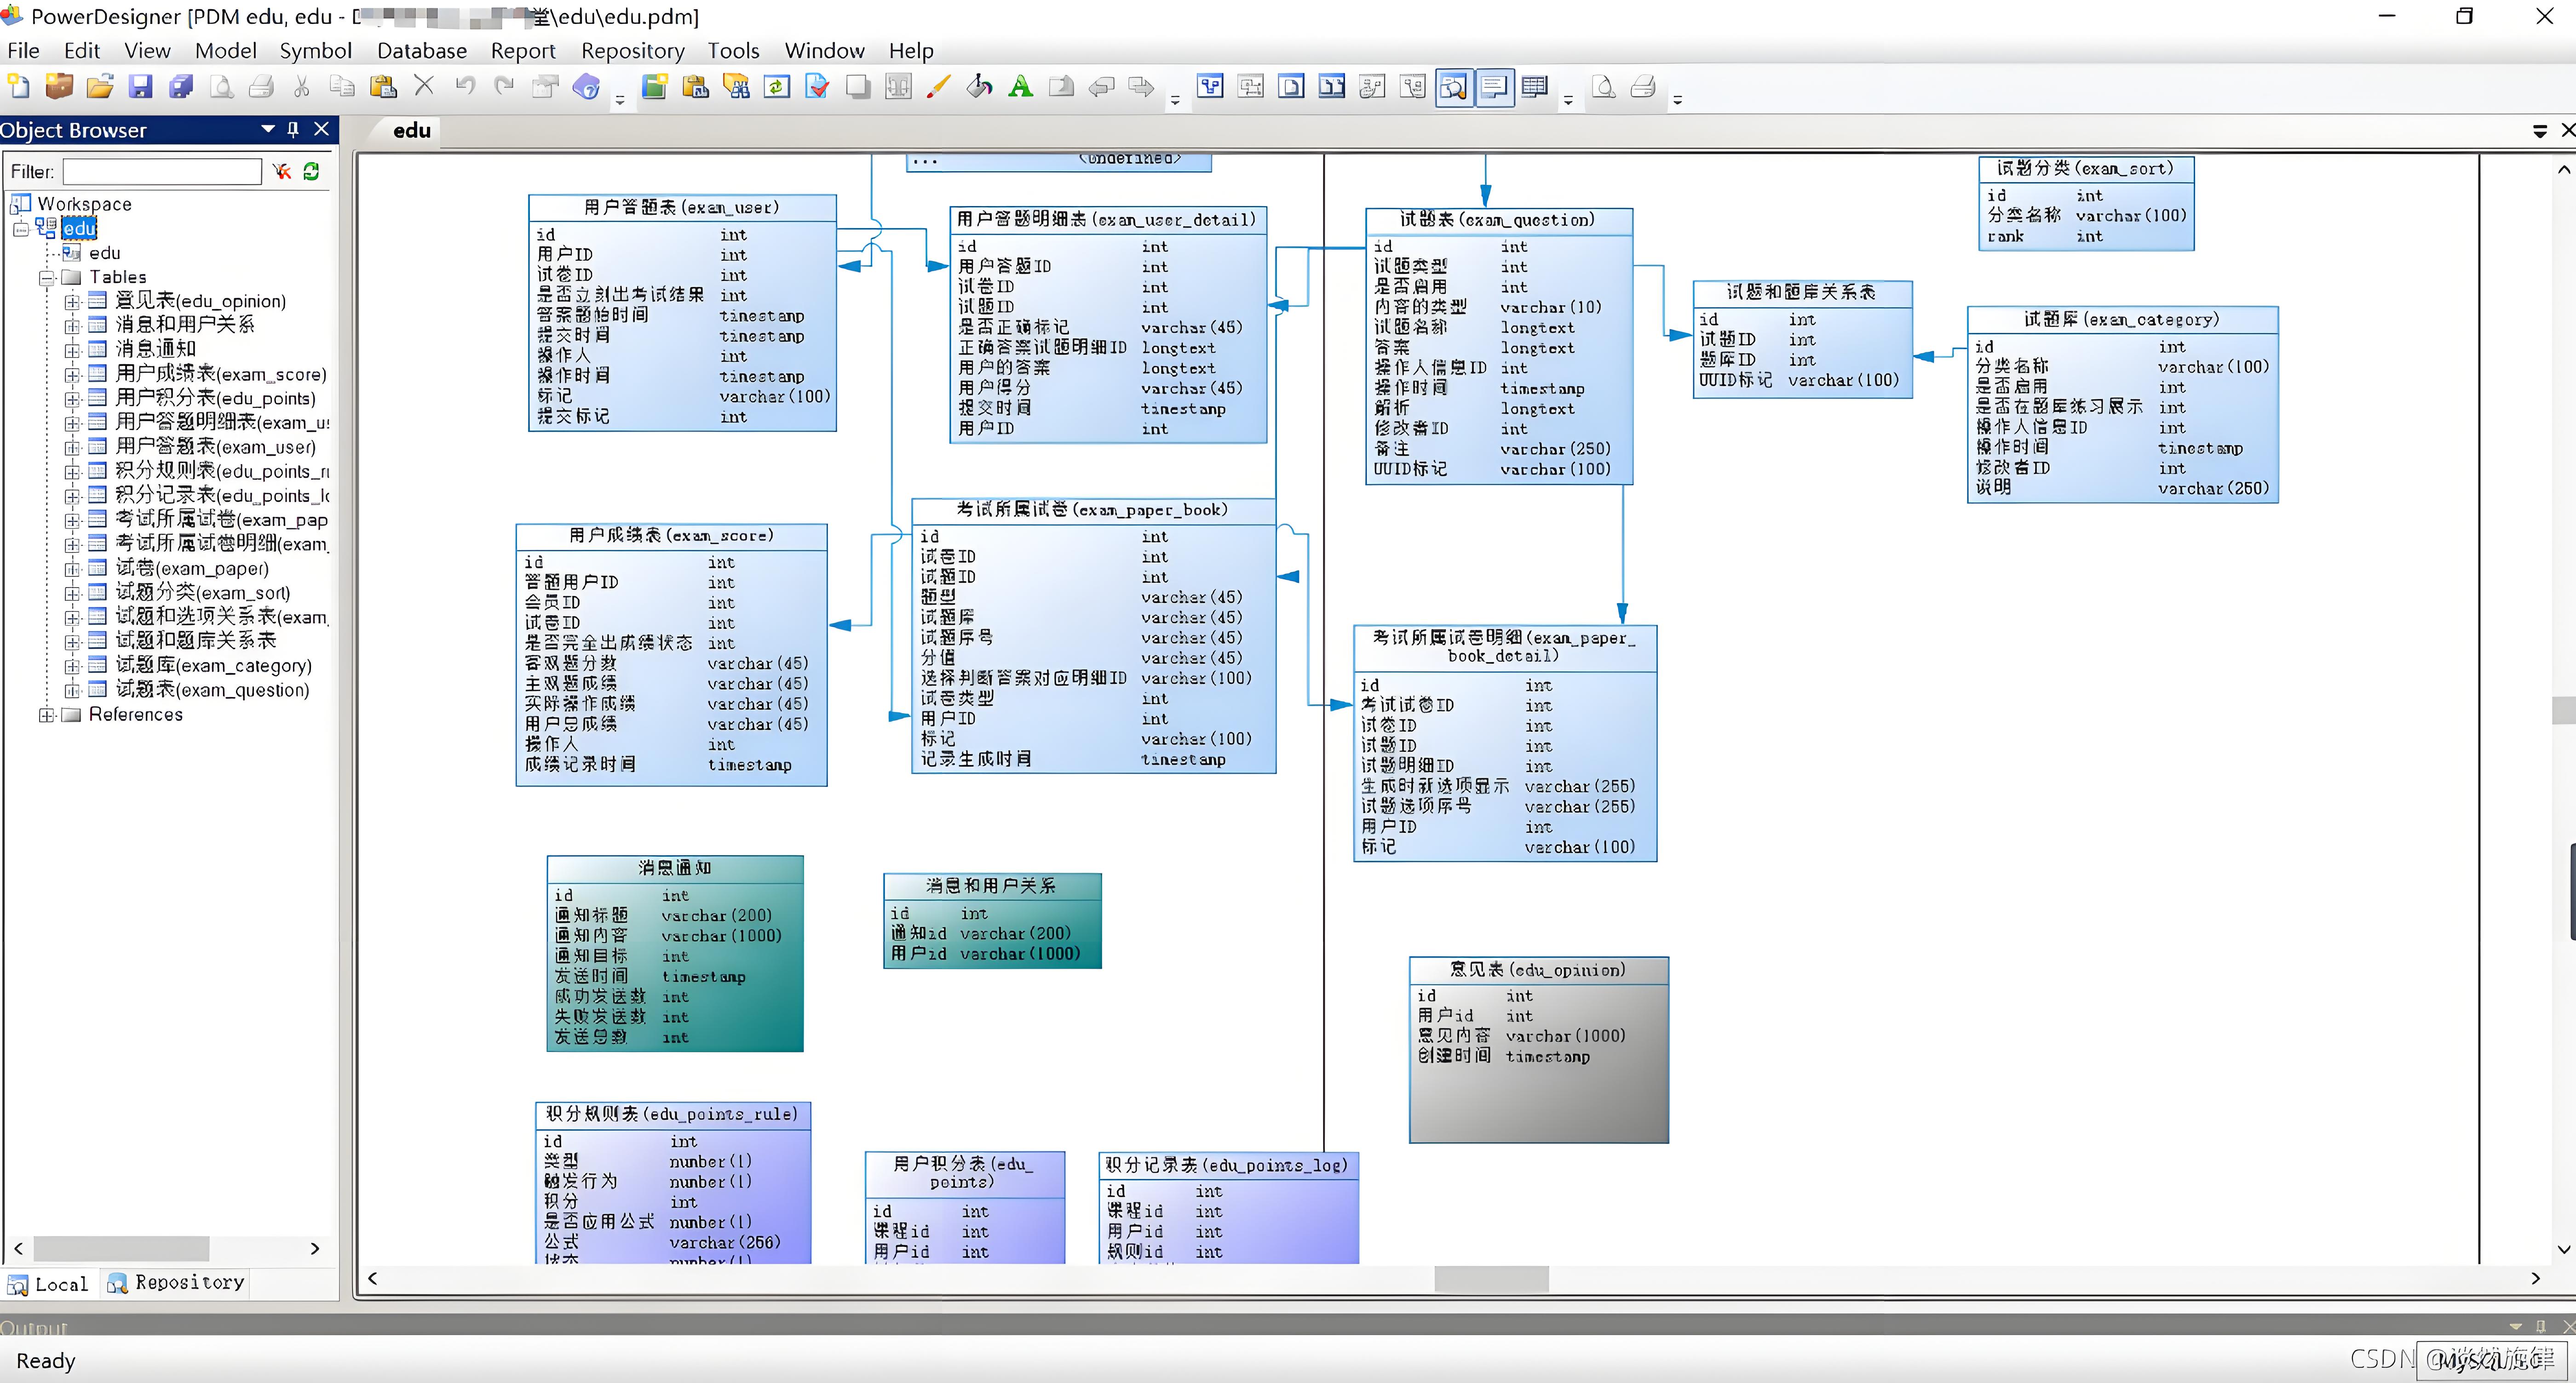Select the 试题分类(exam_sort) table in the diagram
This screenshot has height=1383, width=2576.
[x=2085, y=203]
